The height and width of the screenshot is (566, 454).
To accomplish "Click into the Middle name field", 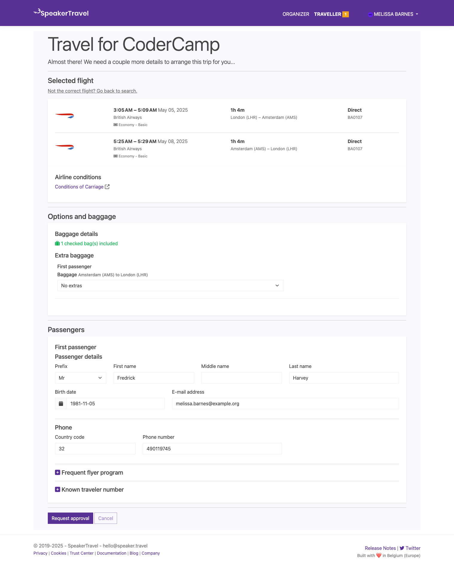I will tap(241, 378).
